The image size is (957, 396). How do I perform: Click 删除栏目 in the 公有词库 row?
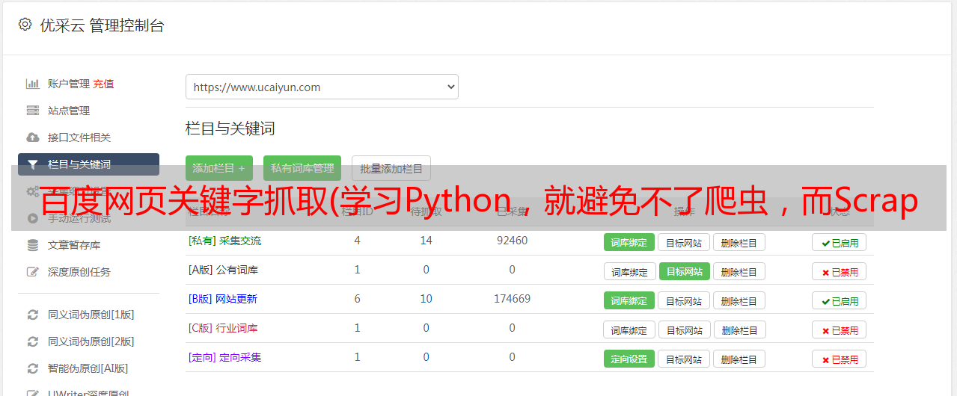tap(739, 271)
